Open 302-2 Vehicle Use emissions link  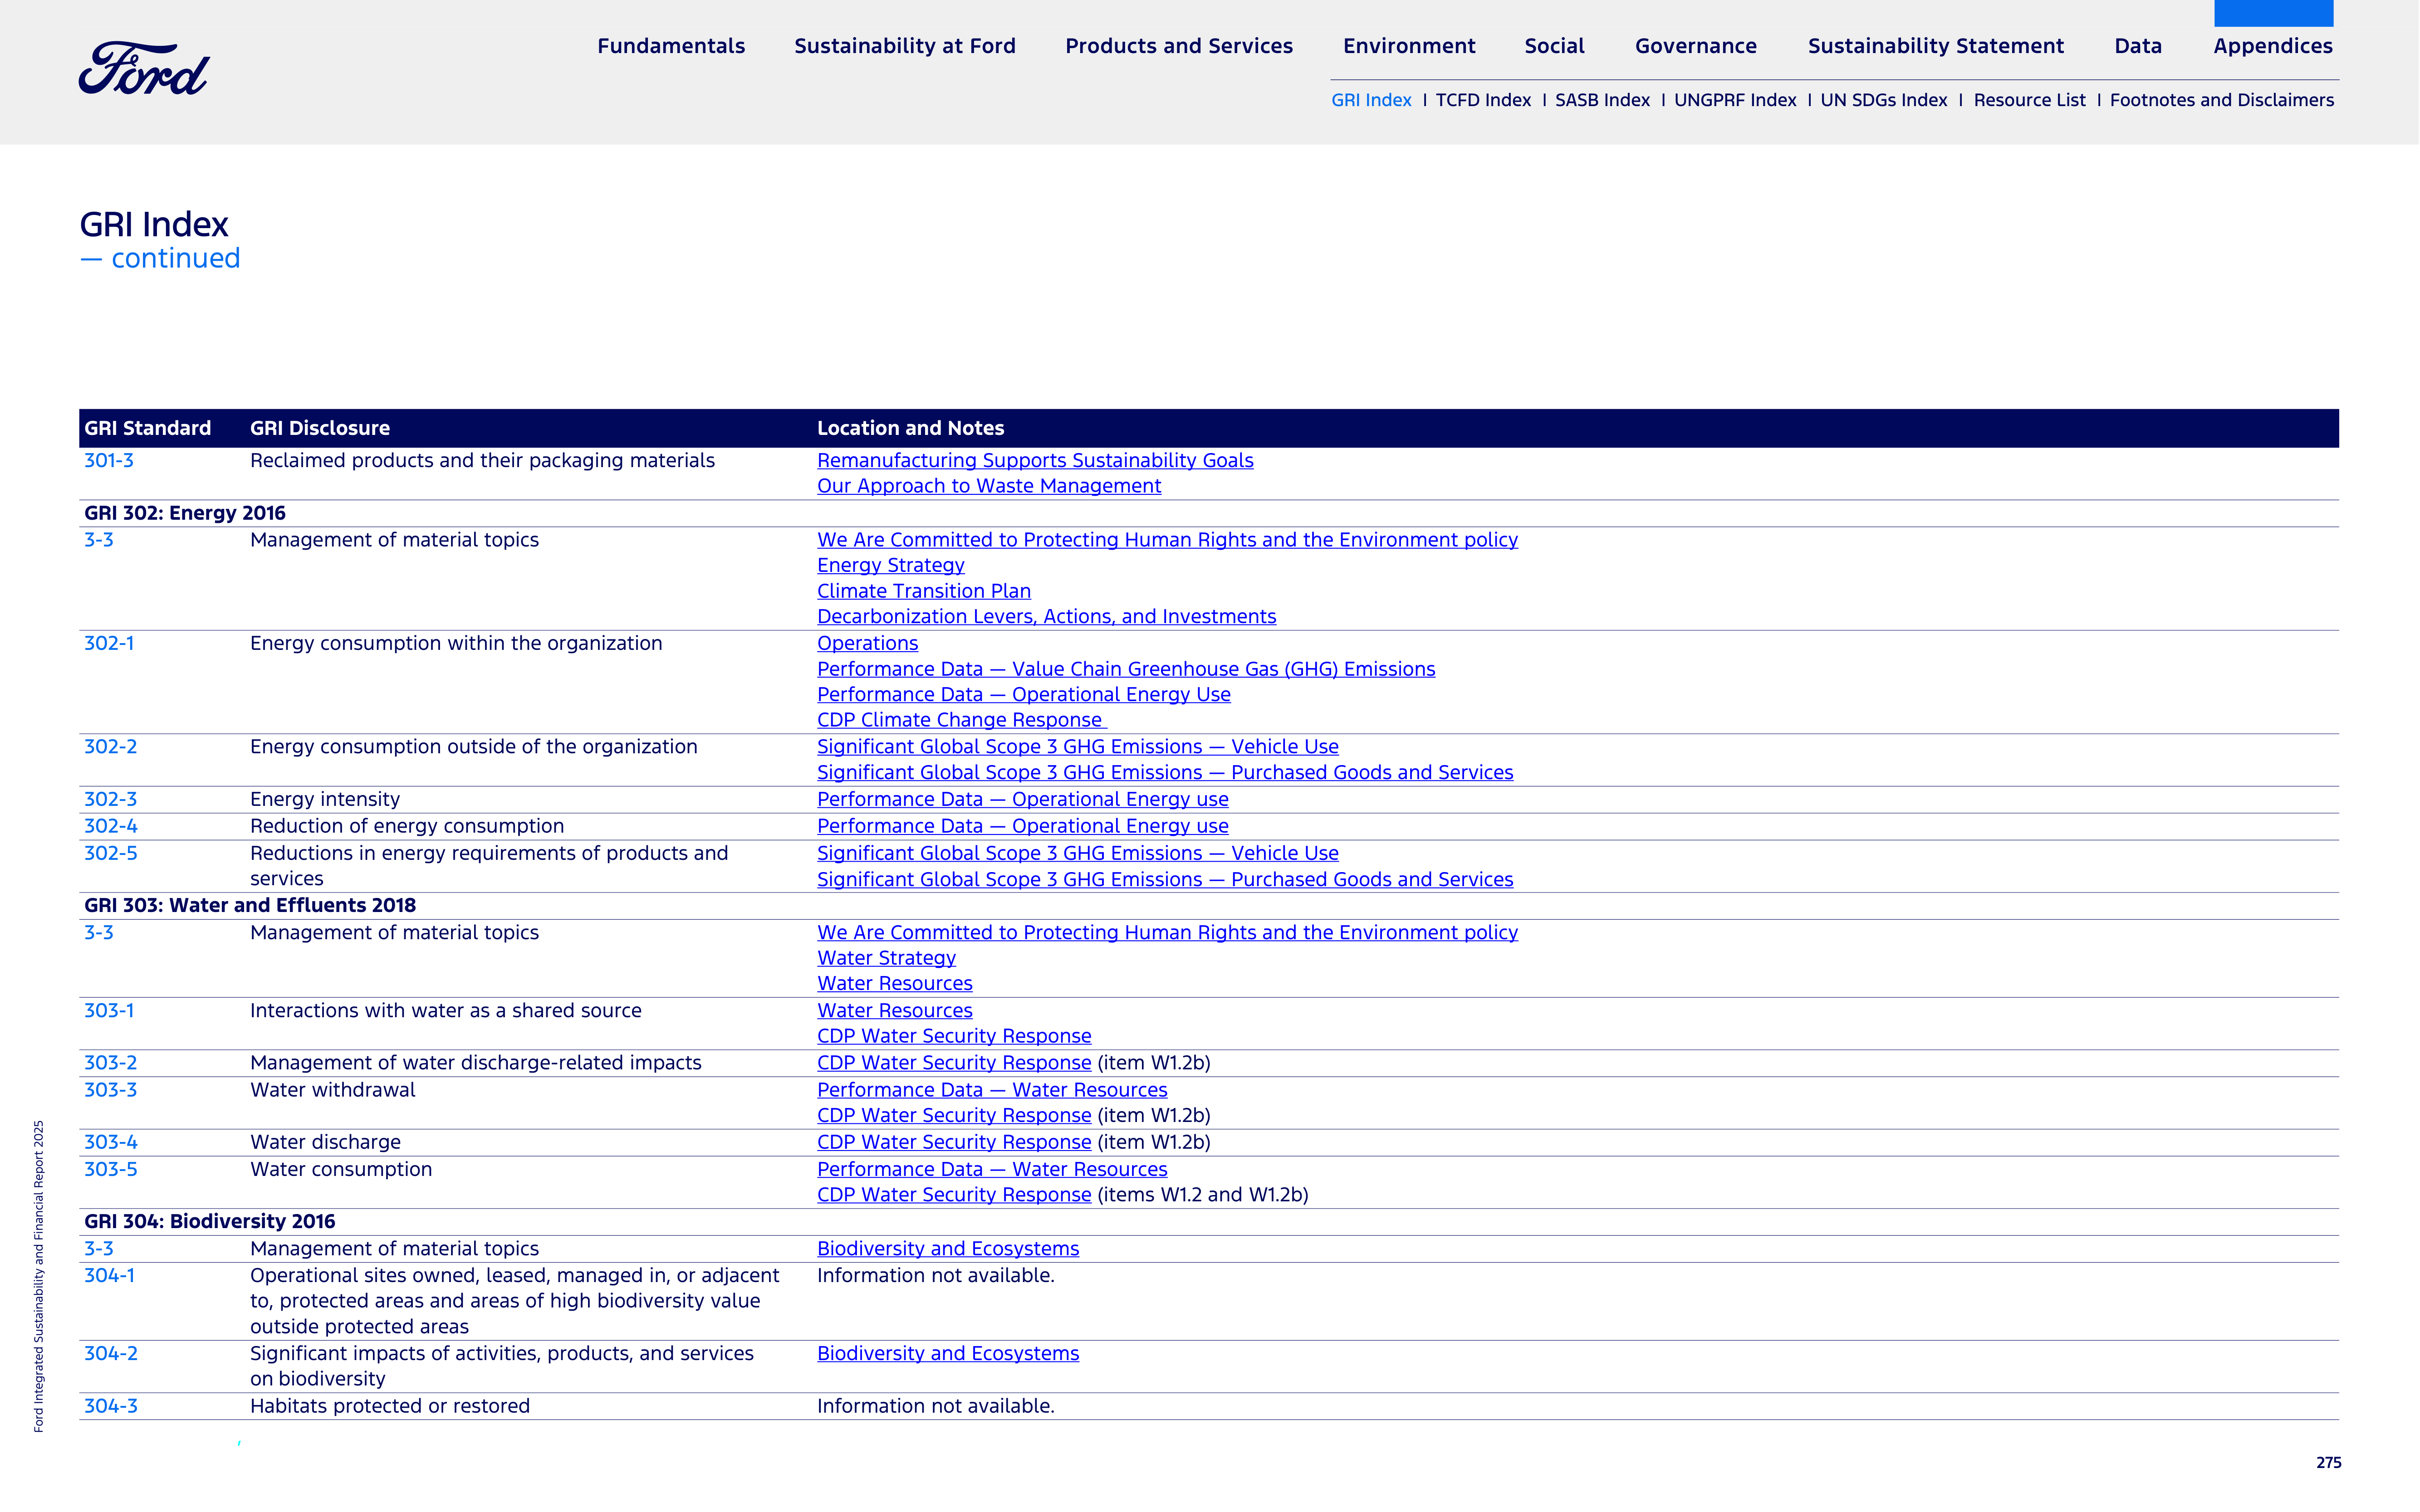tap(1078, 747)
